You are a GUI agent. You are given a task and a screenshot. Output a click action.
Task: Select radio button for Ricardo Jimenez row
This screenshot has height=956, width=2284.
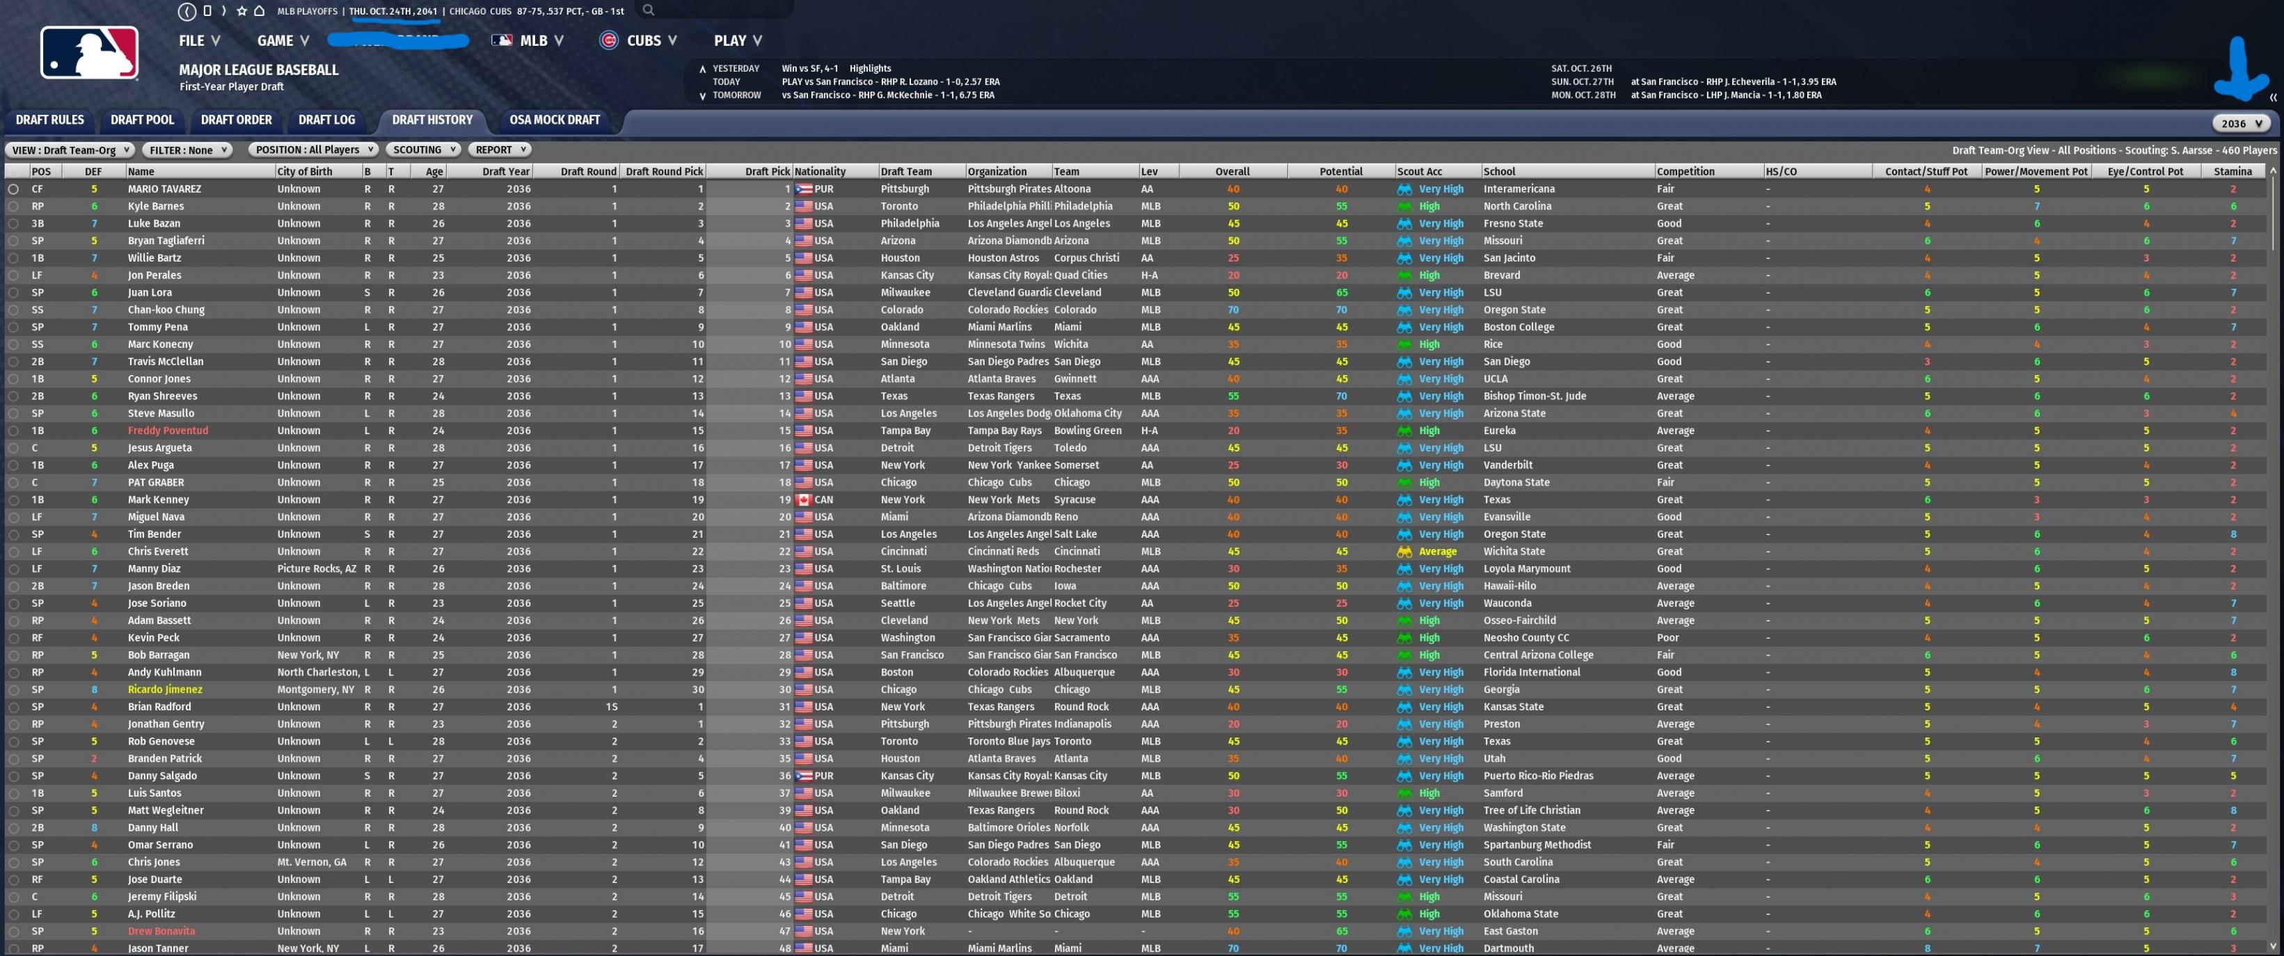point(13,690)
